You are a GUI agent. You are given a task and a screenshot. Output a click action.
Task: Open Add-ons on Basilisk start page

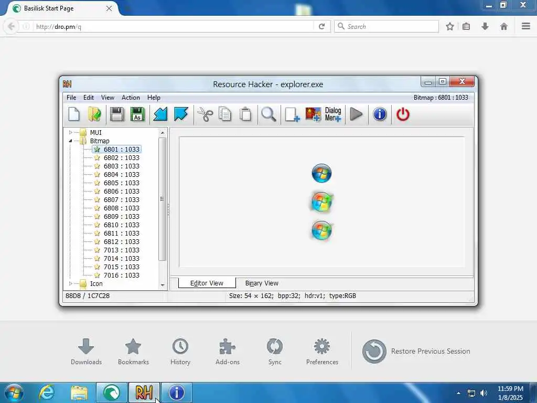[228, 352]
